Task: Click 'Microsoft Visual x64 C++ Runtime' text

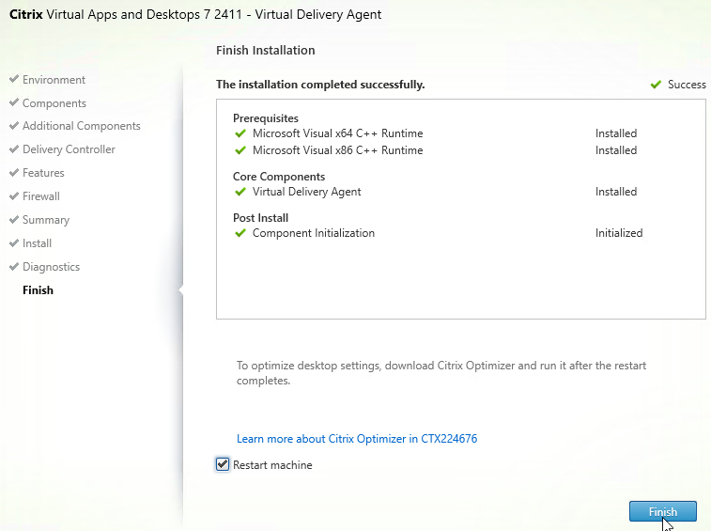Action: pos(338,133)
